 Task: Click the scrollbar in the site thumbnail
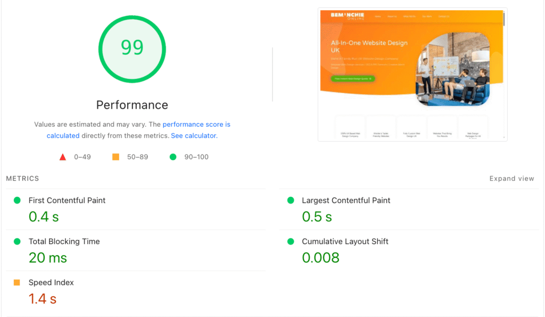pyautogui.click(x=504, y=18)
